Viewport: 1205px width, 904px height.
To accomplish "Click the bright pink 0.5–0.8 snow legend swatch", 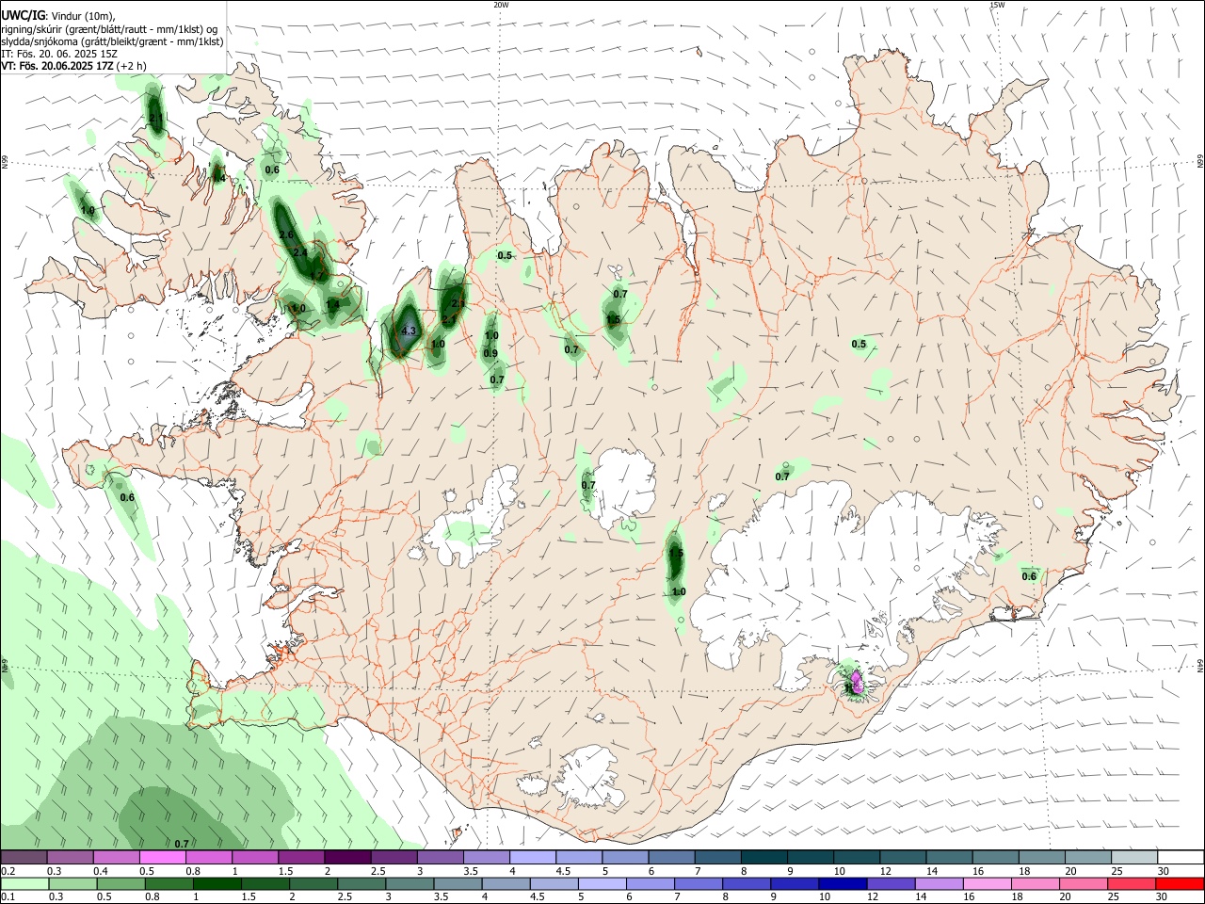I will pos(162,857).
